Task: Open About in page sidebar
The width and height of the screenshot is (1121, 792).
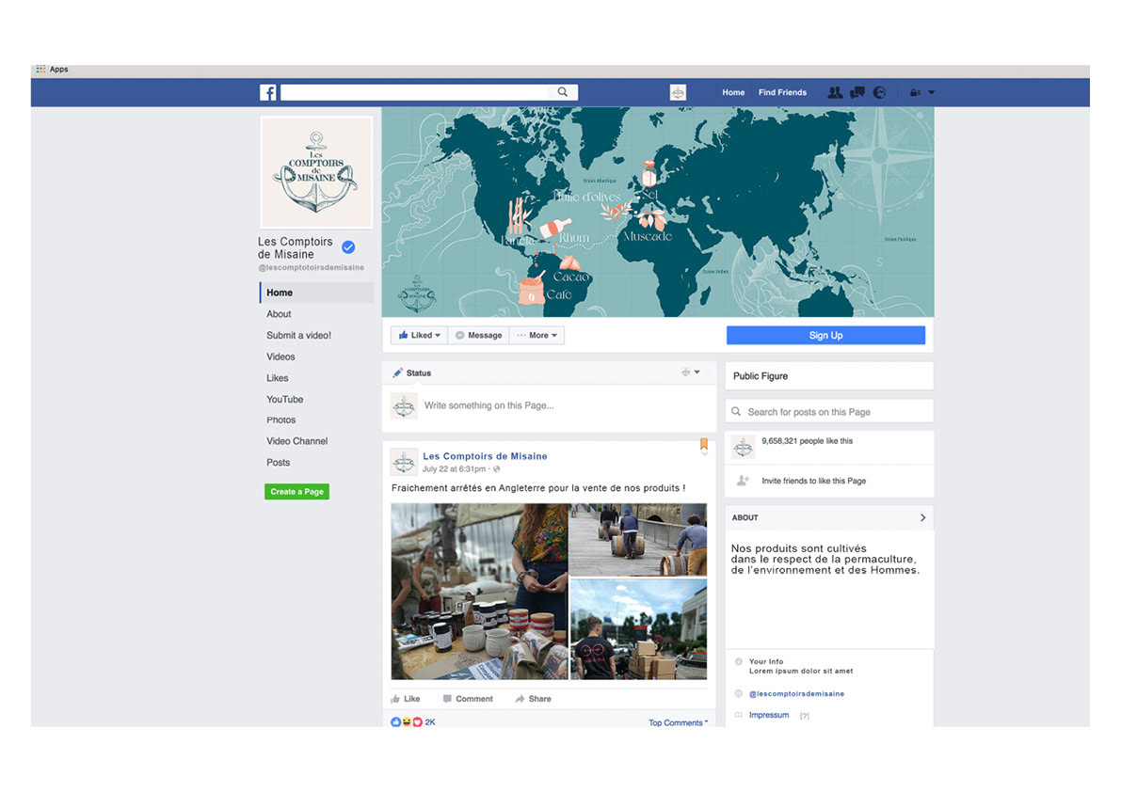Action: pos(279,314)
